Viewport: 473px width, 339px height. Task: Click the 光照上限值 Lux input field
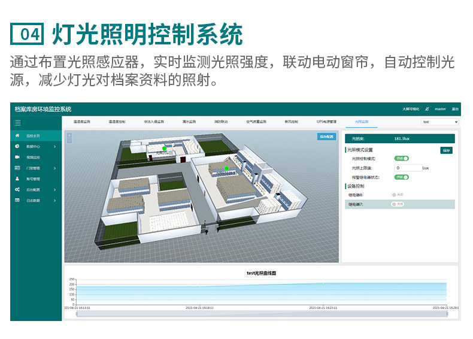tap(408, 168)
